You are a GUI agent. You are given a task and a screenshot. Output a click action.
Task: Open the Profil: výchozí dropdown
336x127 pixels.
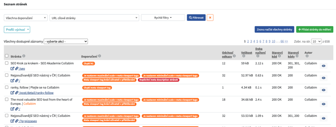[17, 30]
